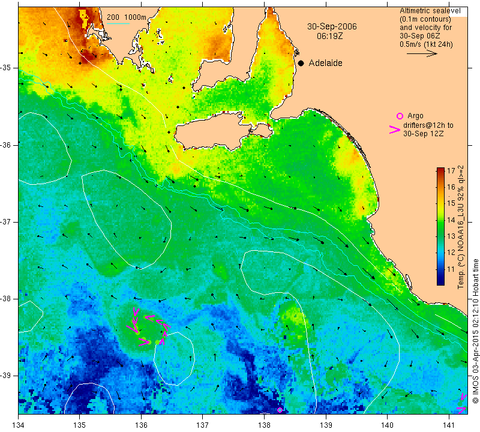Click longitude axis label 138
This screenshot has height=432, width=480.
pos(264,425)
